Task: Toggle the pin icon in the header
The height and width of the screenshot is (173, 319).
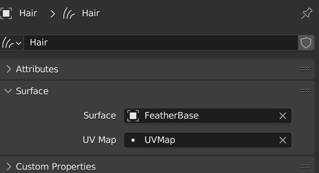Action: pos(307,13)
